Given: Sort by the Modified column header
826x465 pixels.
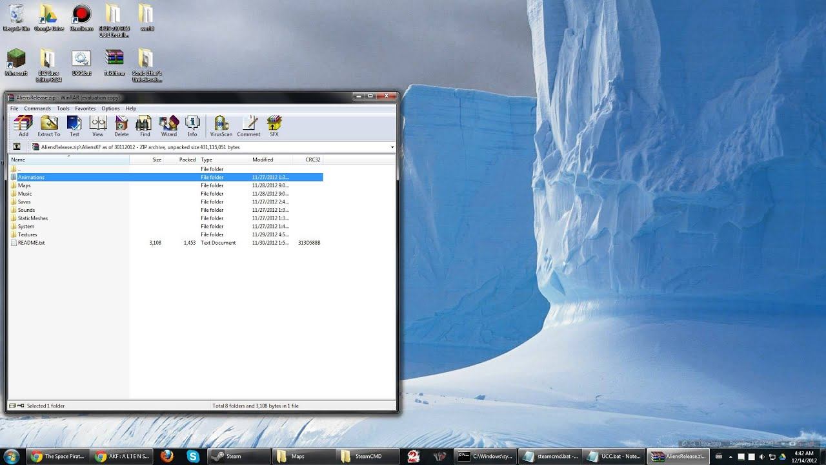Looking at the screenshot, I should click(x=271, y=160).
